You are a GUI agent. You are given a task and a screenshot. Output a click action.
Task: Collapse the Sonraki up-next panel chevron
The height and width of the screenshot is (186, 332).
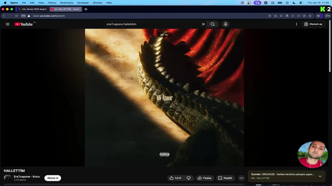[320, 176]
